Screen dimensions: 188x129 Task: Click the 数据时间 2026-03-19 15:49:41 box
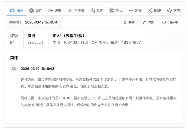(x=33, y=22)
